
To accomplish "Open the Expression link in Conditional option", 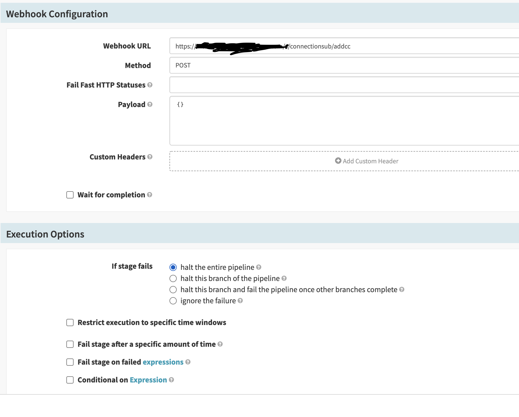I will click(x=148, y=380).
